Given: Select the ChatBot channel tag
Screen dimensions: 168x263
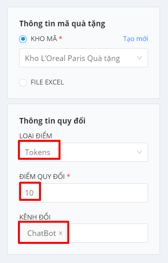Looking at the screenshot, I should (41, 233).
